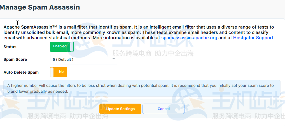Click the watermark logo at bottom right
Screen dimensions: 285x126
[228, 104]
